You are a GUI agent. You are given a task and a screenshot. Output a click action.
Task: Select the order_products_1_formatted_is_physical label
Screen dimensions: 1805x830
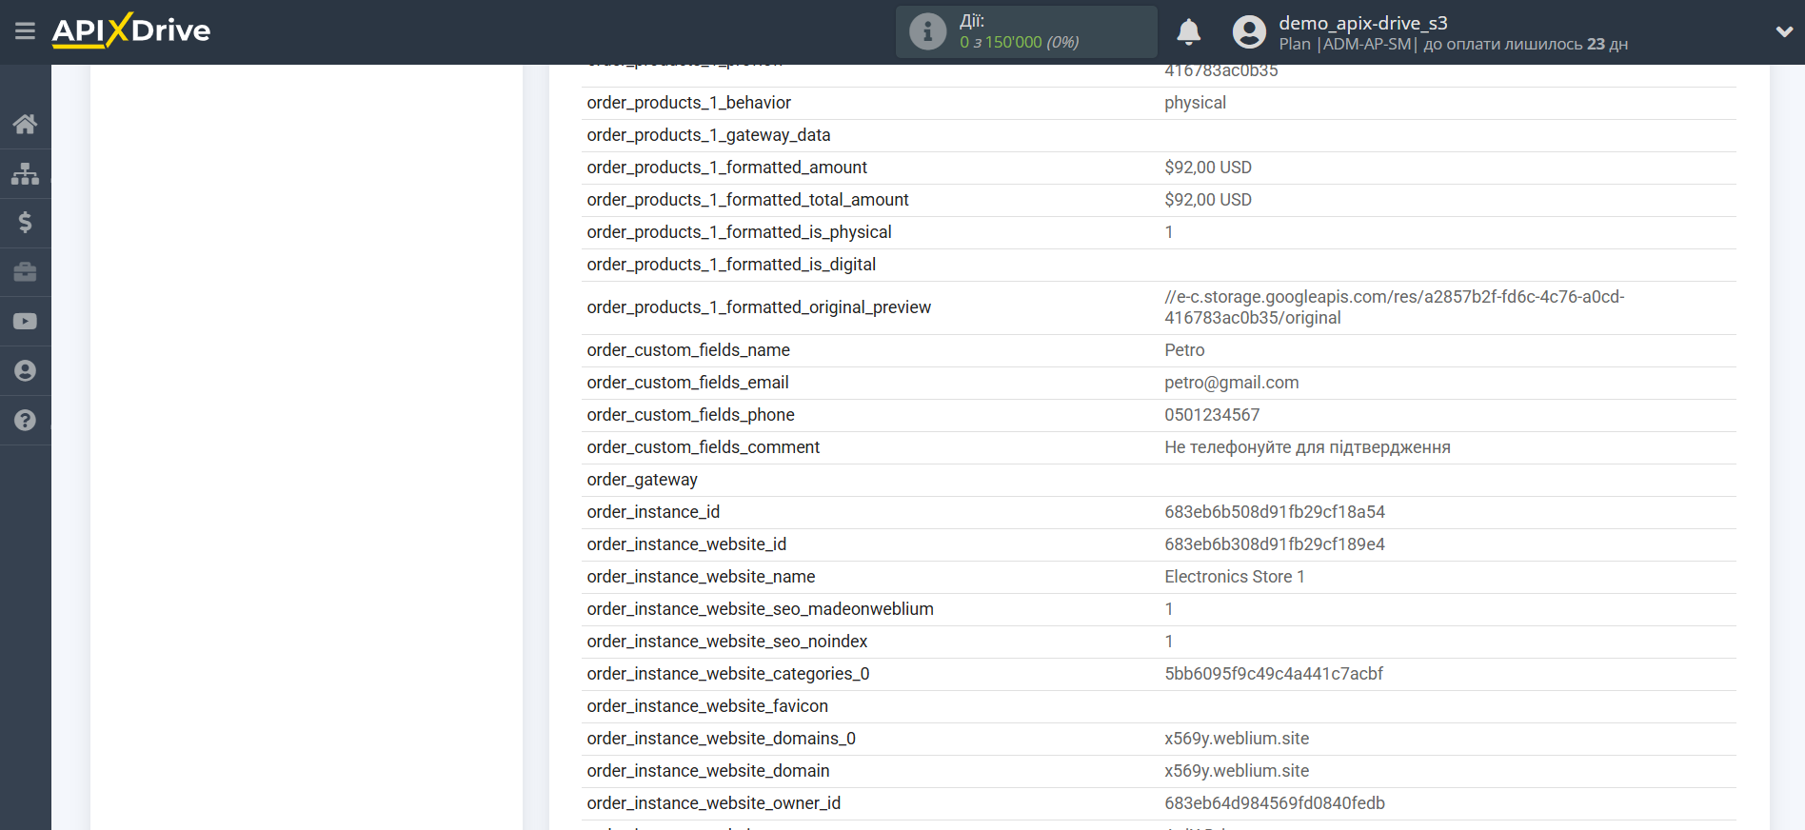[739, 232]
